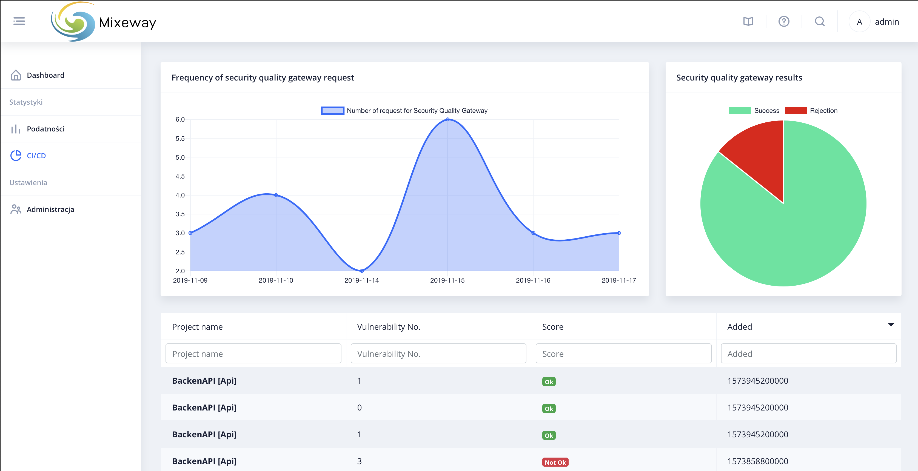Click the Mixeway logo
The image size is (918, 471).
click(x=103, y=22)
